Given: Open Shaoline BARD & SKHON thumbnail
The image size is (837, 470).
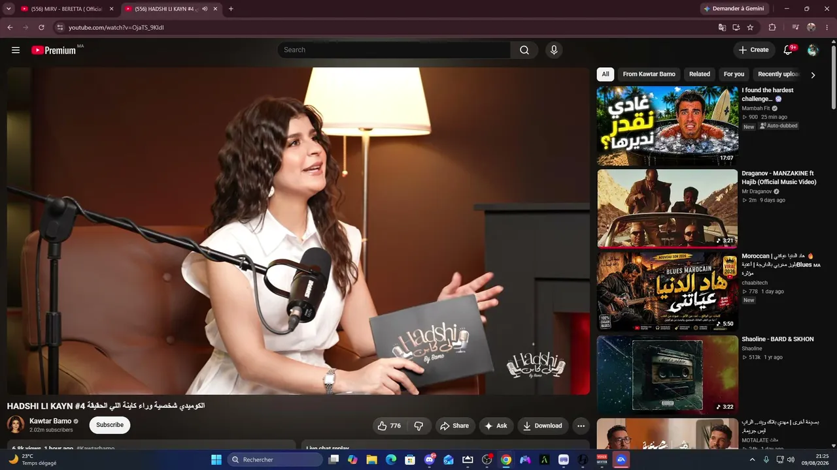Looking at the screenshot, I should (668, 375).
